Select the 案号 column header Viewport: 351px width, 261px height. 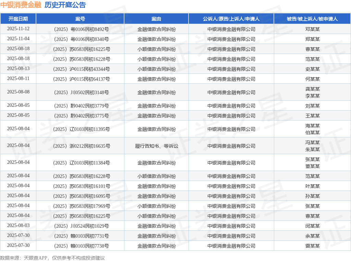[80, 19]
